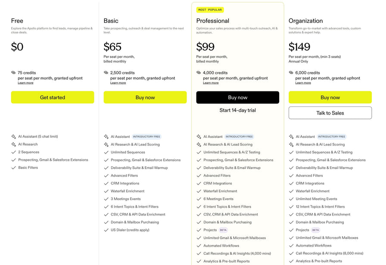Buy the Basic plan now

pyautogui.click(x=145, y=97)
